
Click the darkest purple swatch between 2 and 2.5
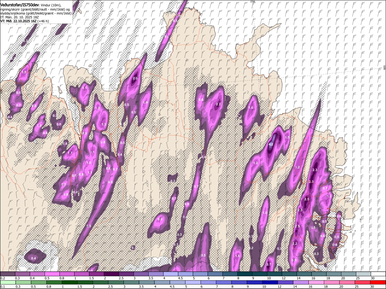click(x=112, y=274)
